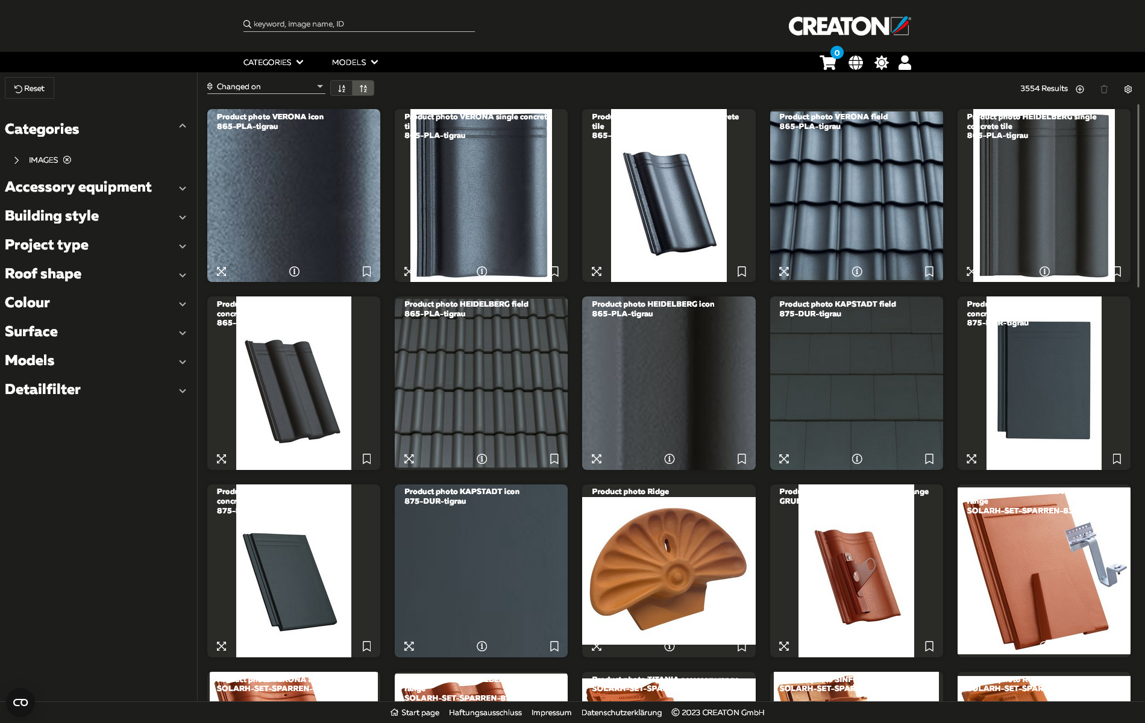Show info for KAPSTADT icon photo
The height and width of the screenshot is (723, 1145).
pyautogui.click(x=482, y=646)
